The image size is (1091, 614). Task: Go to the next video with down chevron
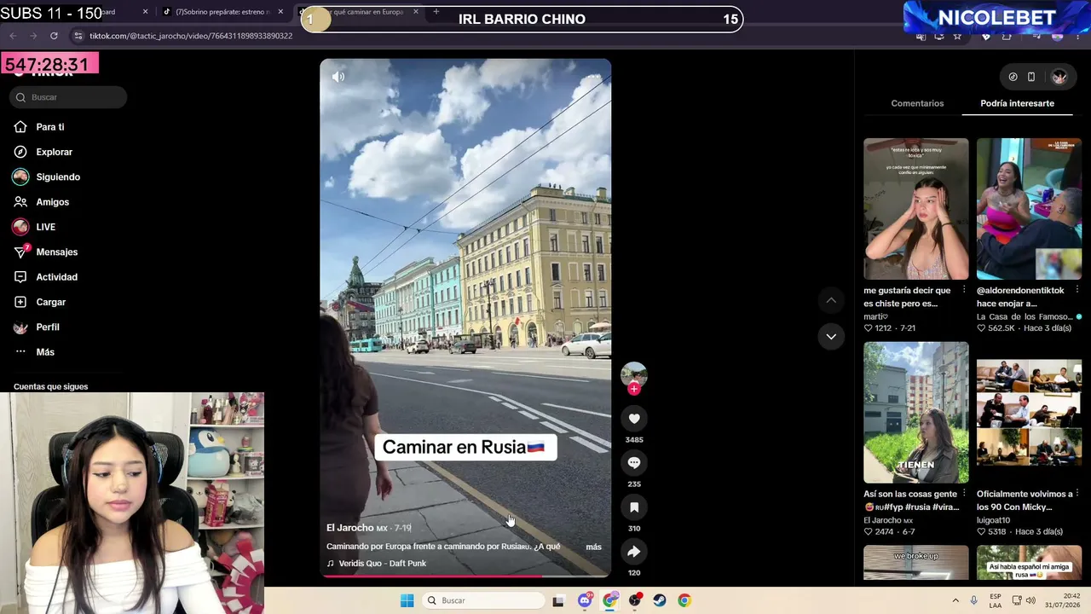(831, 337)
